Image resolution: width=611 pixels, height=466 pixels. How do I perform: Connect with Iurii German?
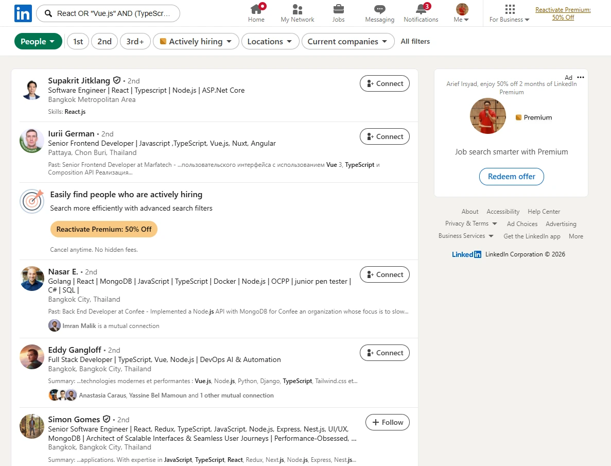385,136
